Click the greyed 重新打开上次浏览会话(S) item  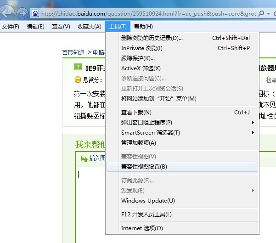[182, 88]
